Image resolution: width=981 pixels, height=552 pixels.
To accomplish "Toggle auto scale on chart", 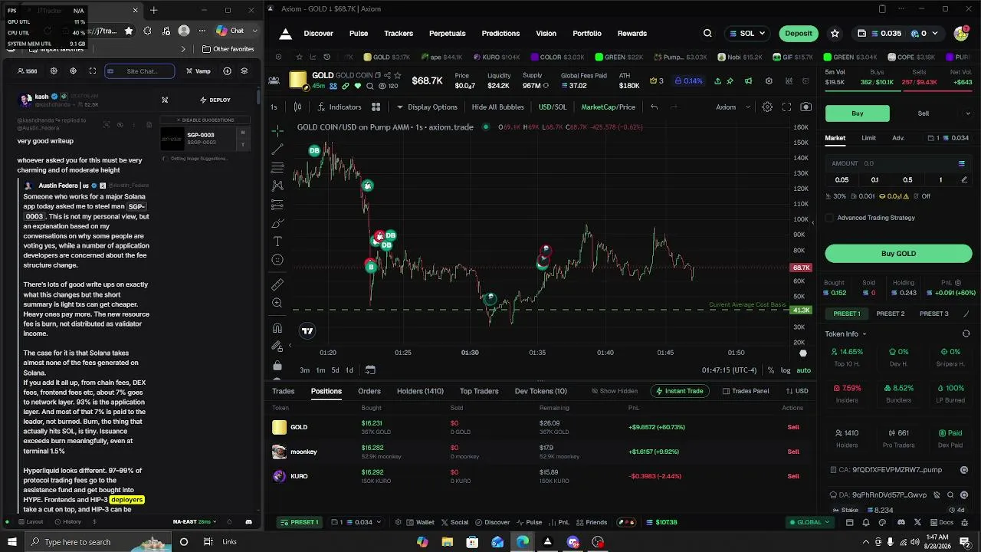I will (803, 370).
